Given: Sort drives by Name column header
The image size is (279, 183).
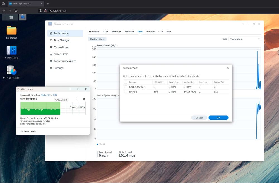Looking at the screenshot, I should [140, 82].
